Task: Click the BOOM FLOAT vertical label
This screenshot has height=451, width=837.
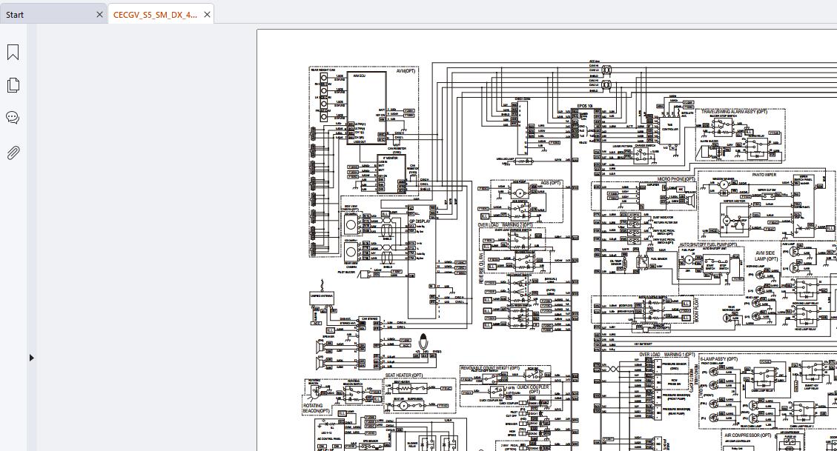Action: (x=697, y=310)
